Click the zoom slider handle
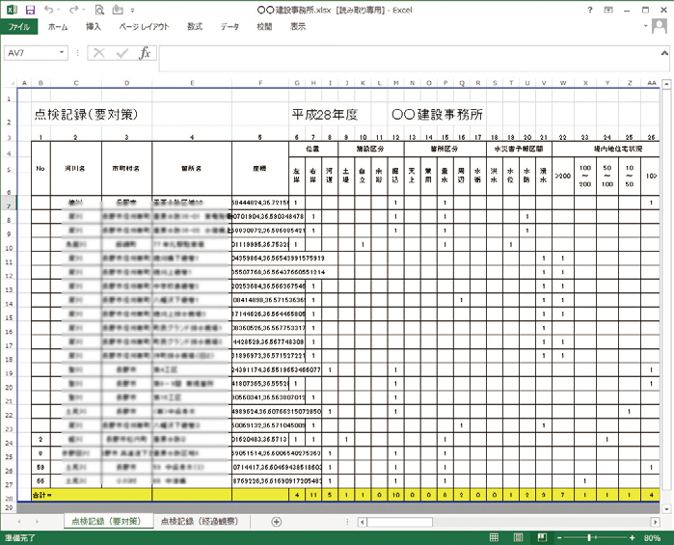 [x=590, y=537]
